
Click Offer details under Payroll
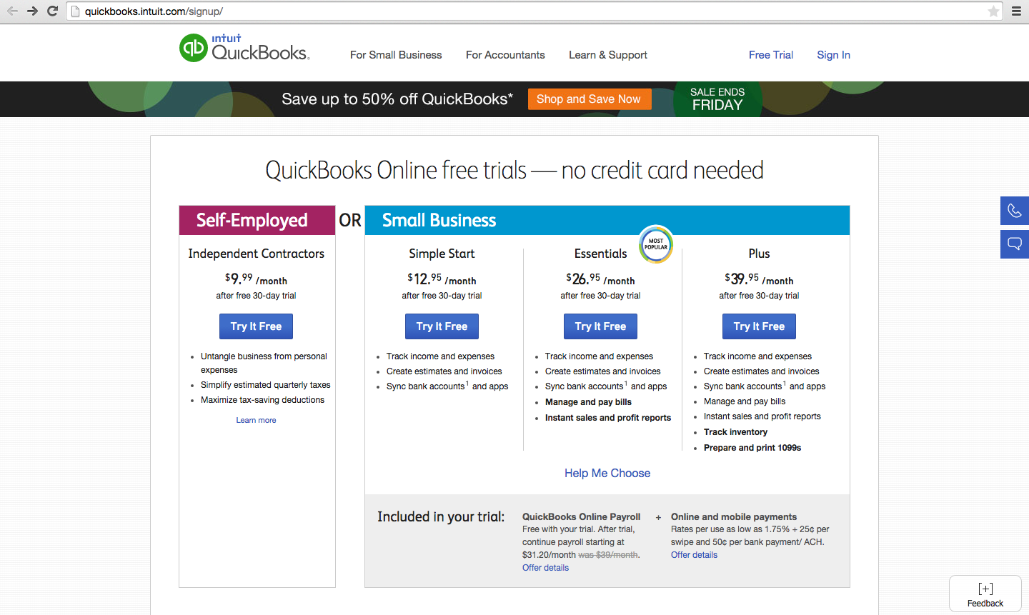545,568
